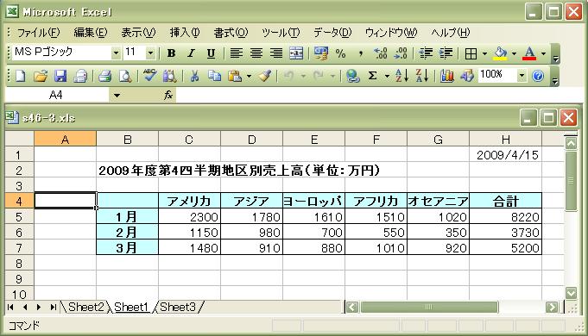Click the Print Preview icon
The height and width of the screenshot is (336, 588).
click(125, 76)
